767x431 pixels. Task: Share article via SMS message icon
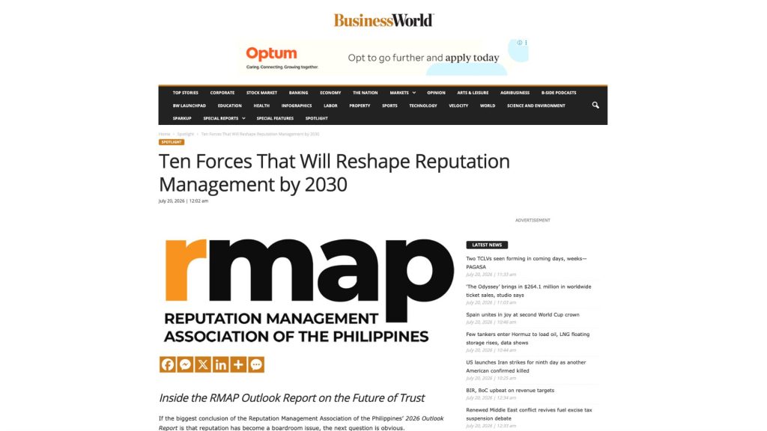[x=256, y=364]
